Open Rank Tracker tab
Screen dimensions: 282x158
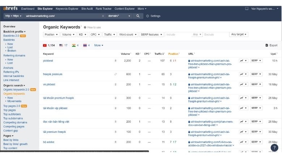click(x=104, y=9)
